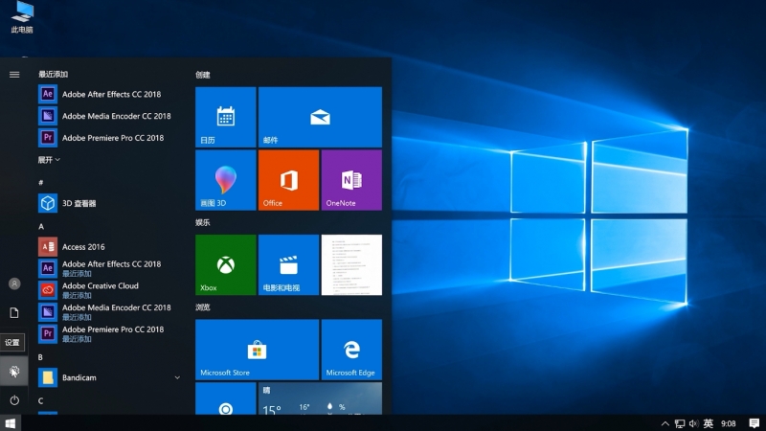Open Action Center notification icon
This screenshot has width=766, height=431.
[x=755, y=423]
